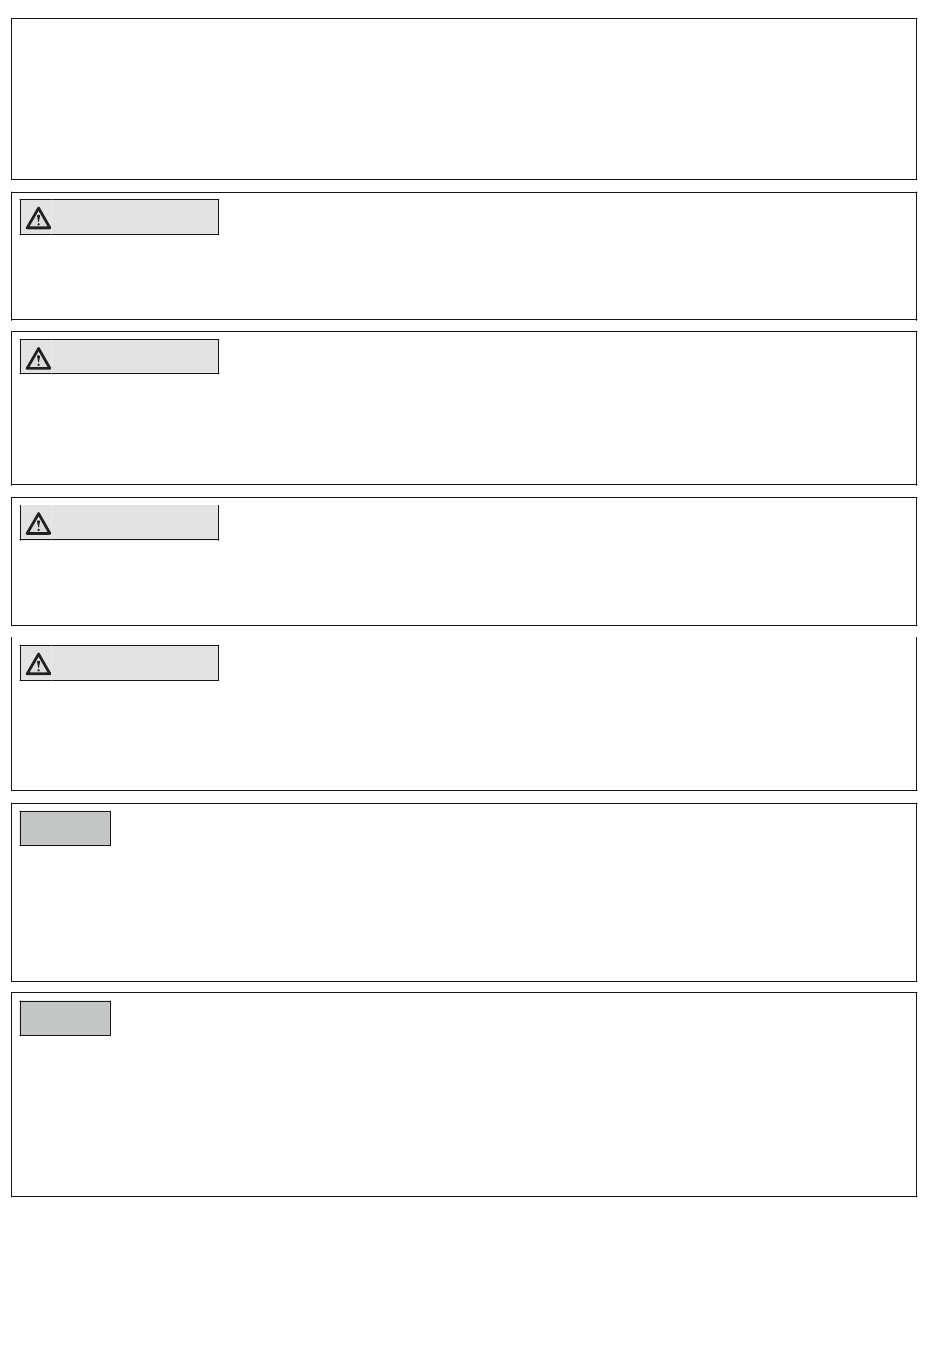Select the gray header bar of the first warning

(x=119, y=217)
